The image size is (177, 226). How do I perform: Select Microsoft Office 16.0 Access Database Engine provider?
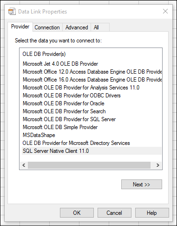92,80
